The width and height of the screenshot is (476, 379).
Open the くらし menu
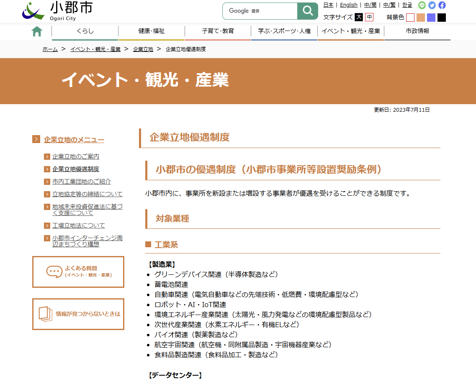85,31
